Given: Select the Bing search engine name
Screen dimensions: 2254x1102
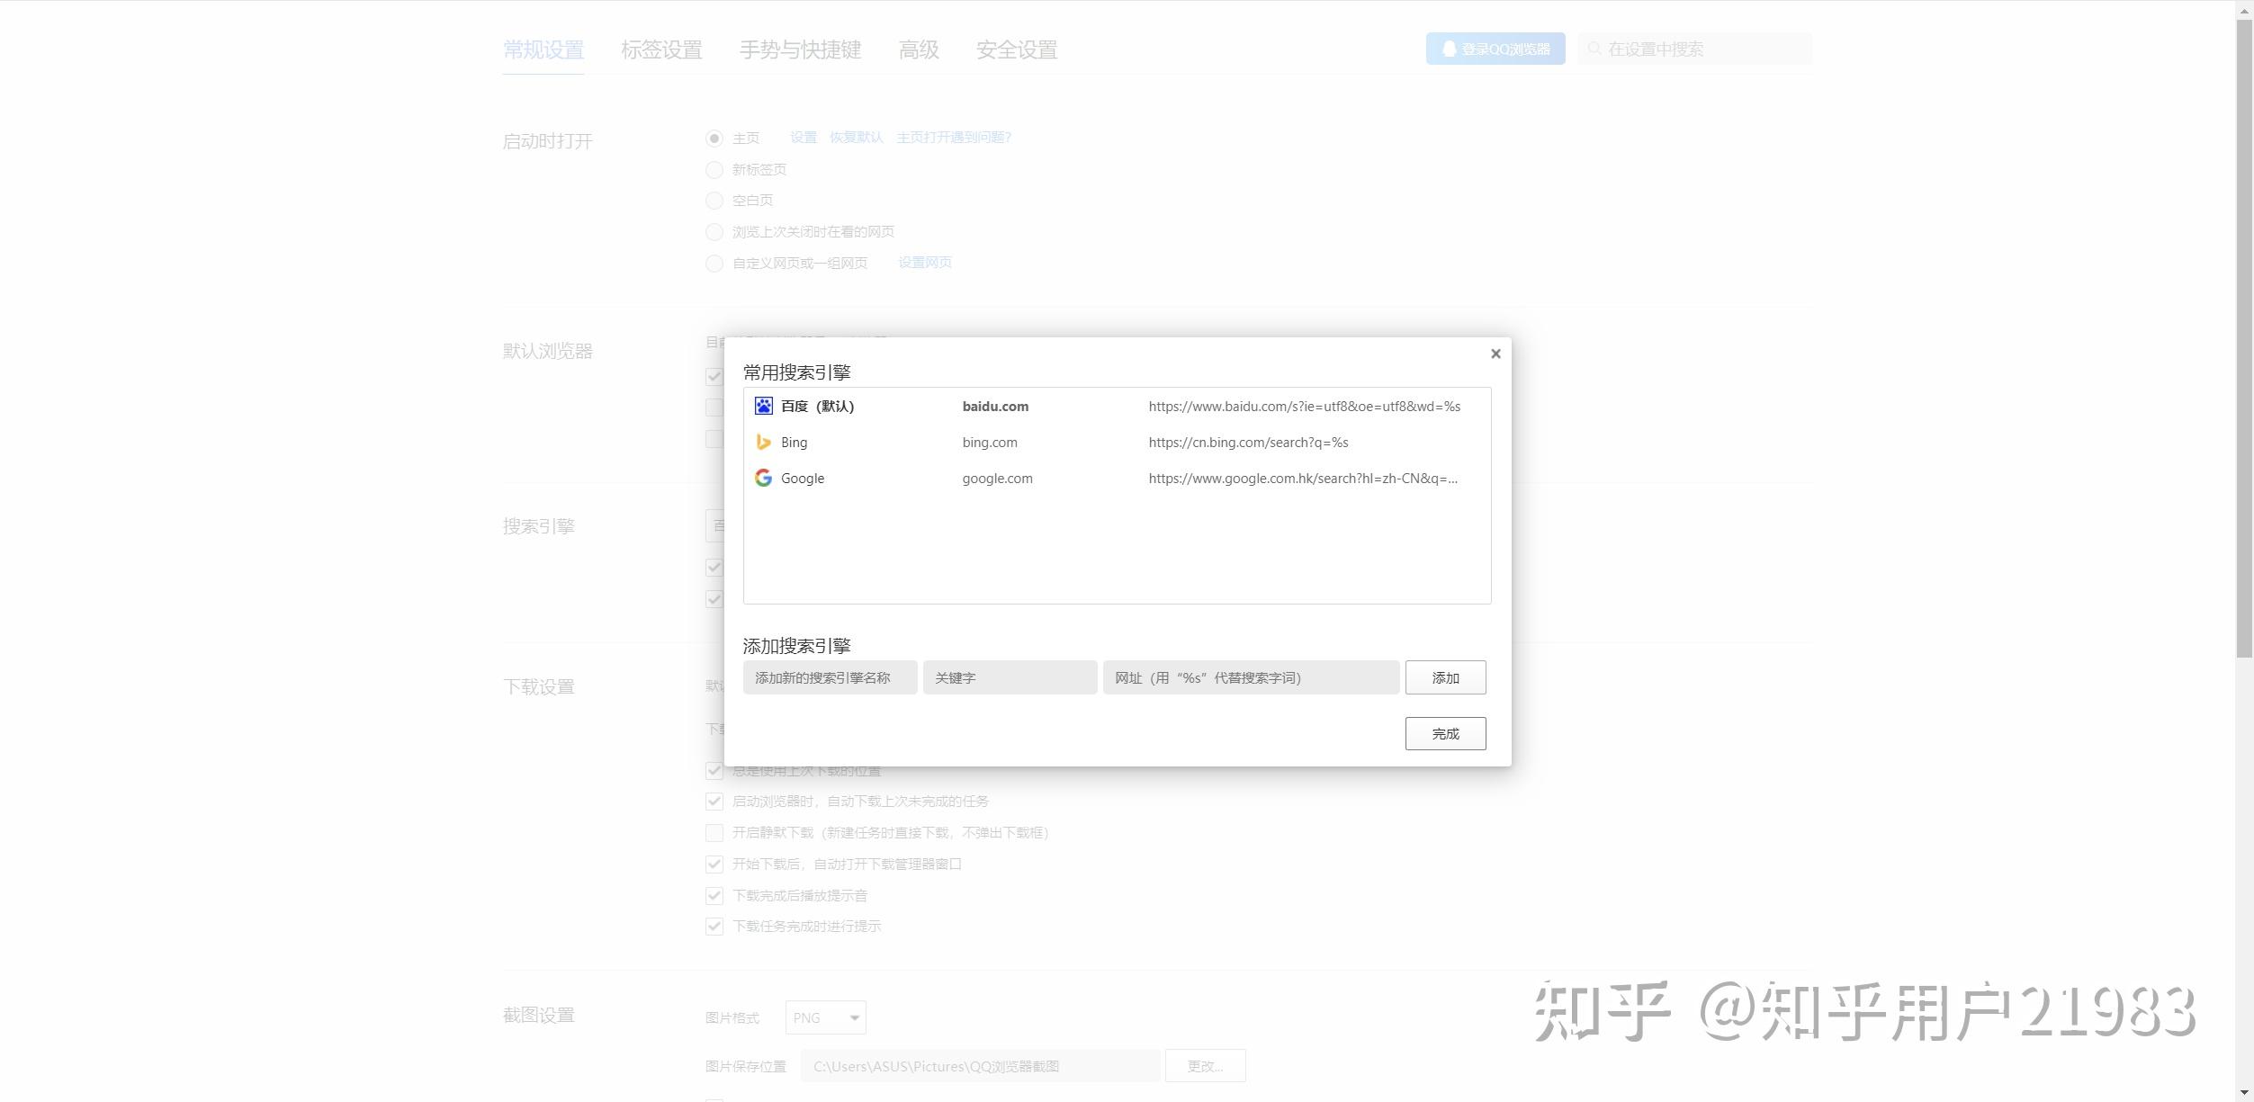Looking at the screenshot, I should coord(794,443).
